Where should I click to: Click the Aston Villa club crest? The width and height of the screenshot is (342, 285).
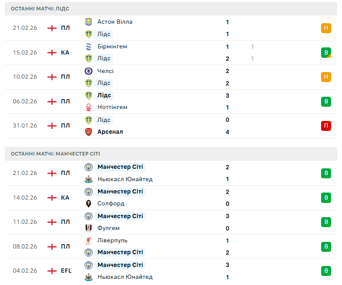[x=88, y=22]
